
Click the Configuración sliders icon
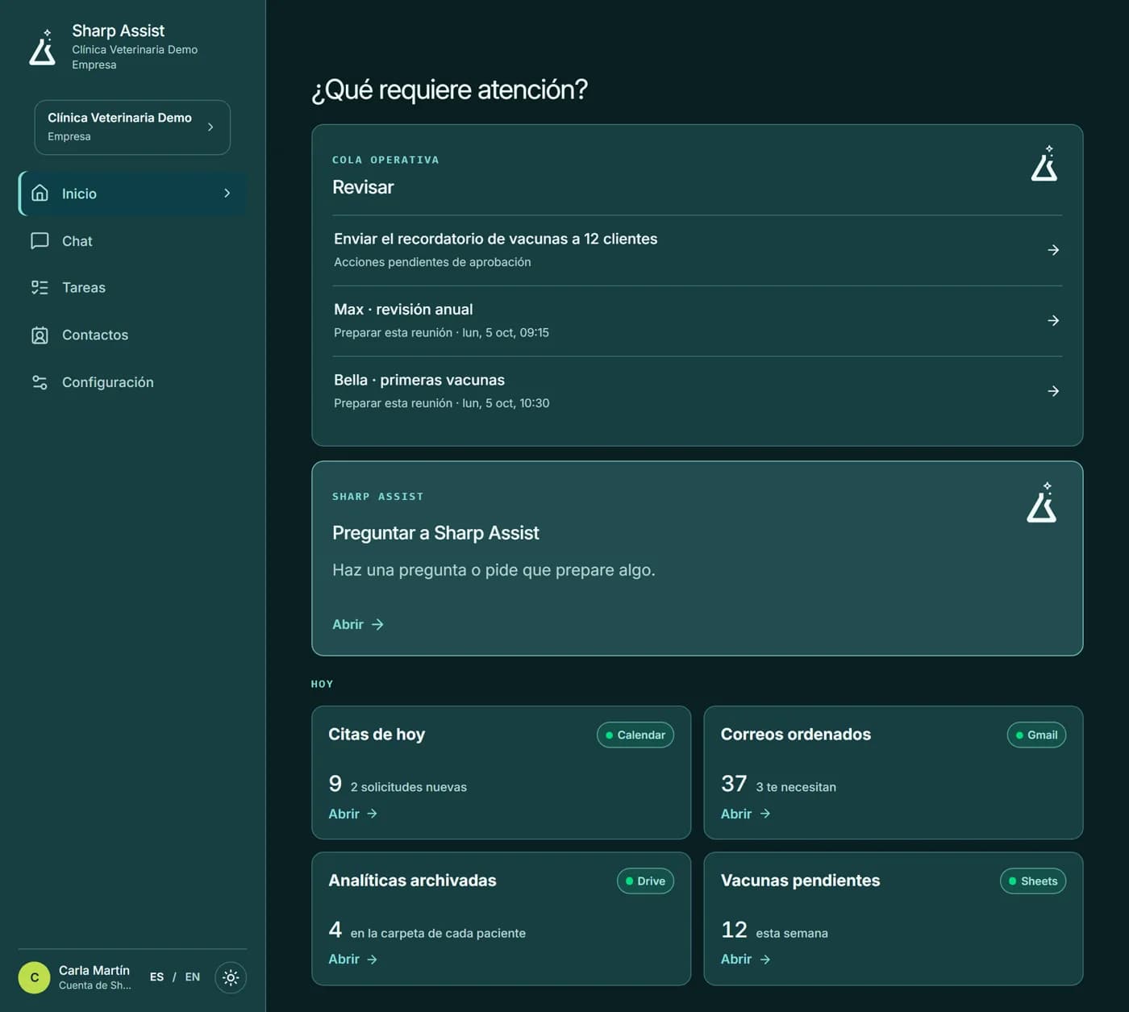pyautogui.click(x=40, y=382)
